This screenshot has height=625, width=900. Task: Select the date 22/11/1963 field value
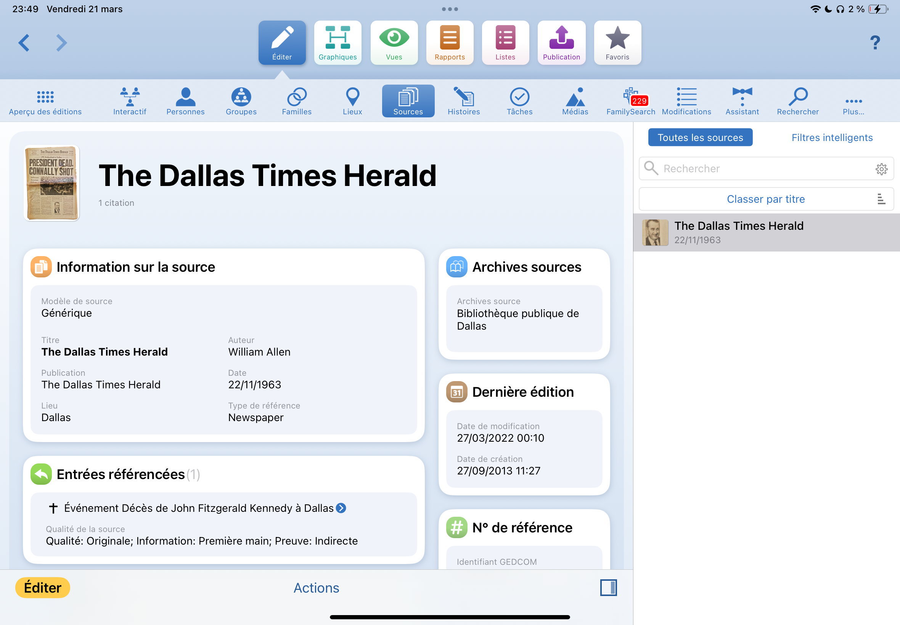pyautogui.click(x=255, y=385)
